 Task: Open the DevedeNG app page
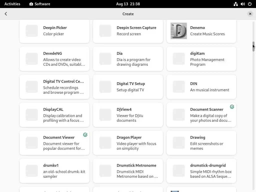pos(54,59)
